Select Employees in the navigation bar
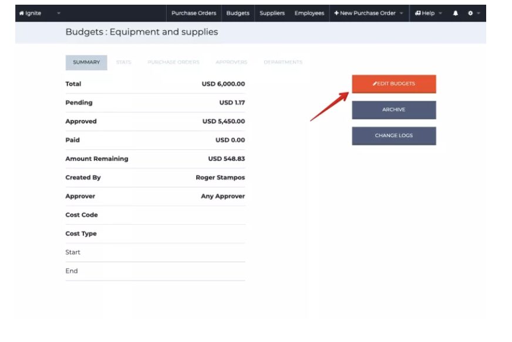The image size is (512, 342). [x=309, y=13]
